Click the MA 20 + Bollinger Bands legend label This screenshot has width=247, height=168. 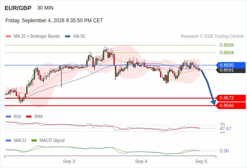tap(37, 37)
